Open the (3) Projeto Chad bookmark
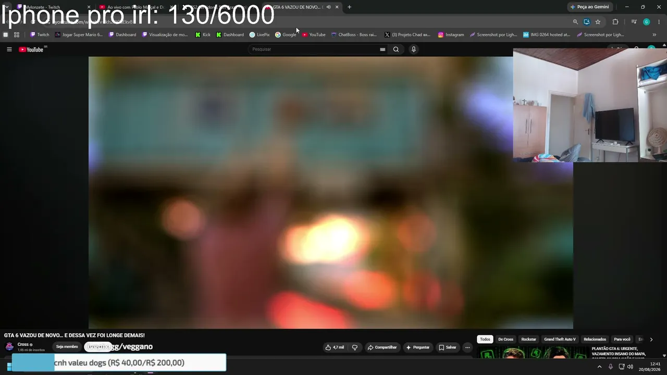667x375 pixels. [x=407, y=35]
